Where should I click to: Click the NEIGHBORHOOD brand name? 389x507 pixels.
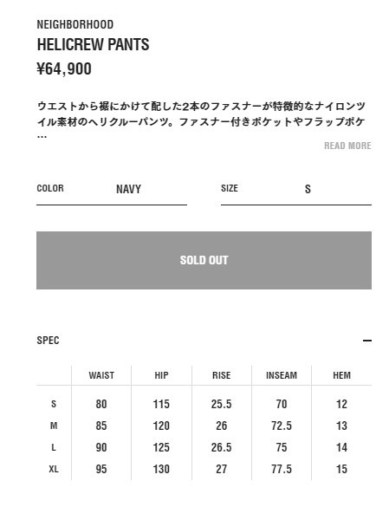coord(75,24)
